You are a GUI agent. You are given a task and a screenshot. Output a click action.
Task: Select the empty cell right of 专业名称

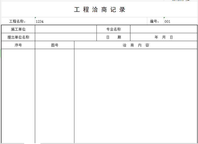point(163,29)
